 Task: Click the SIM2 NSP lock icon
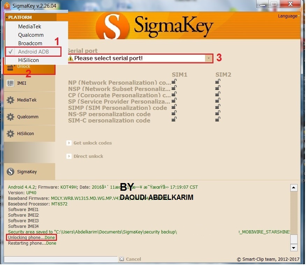tap(218, 87)
